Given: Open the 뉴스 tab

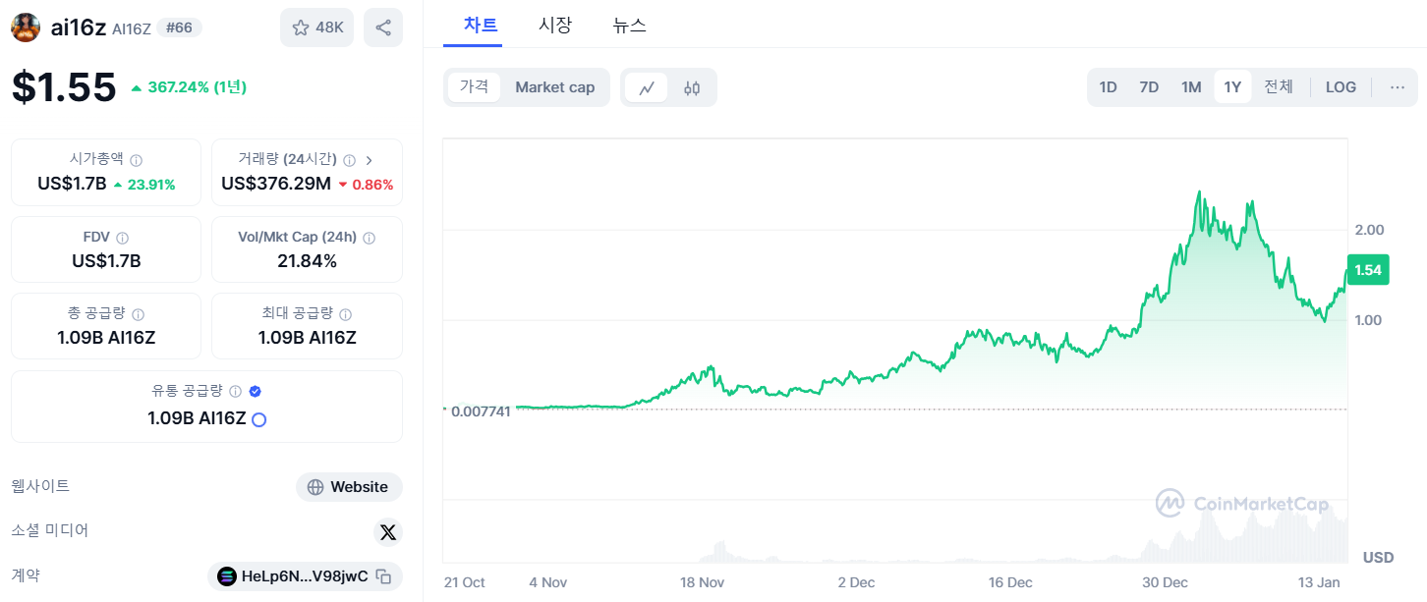Looking at the screenshot, I should (629, 27).
